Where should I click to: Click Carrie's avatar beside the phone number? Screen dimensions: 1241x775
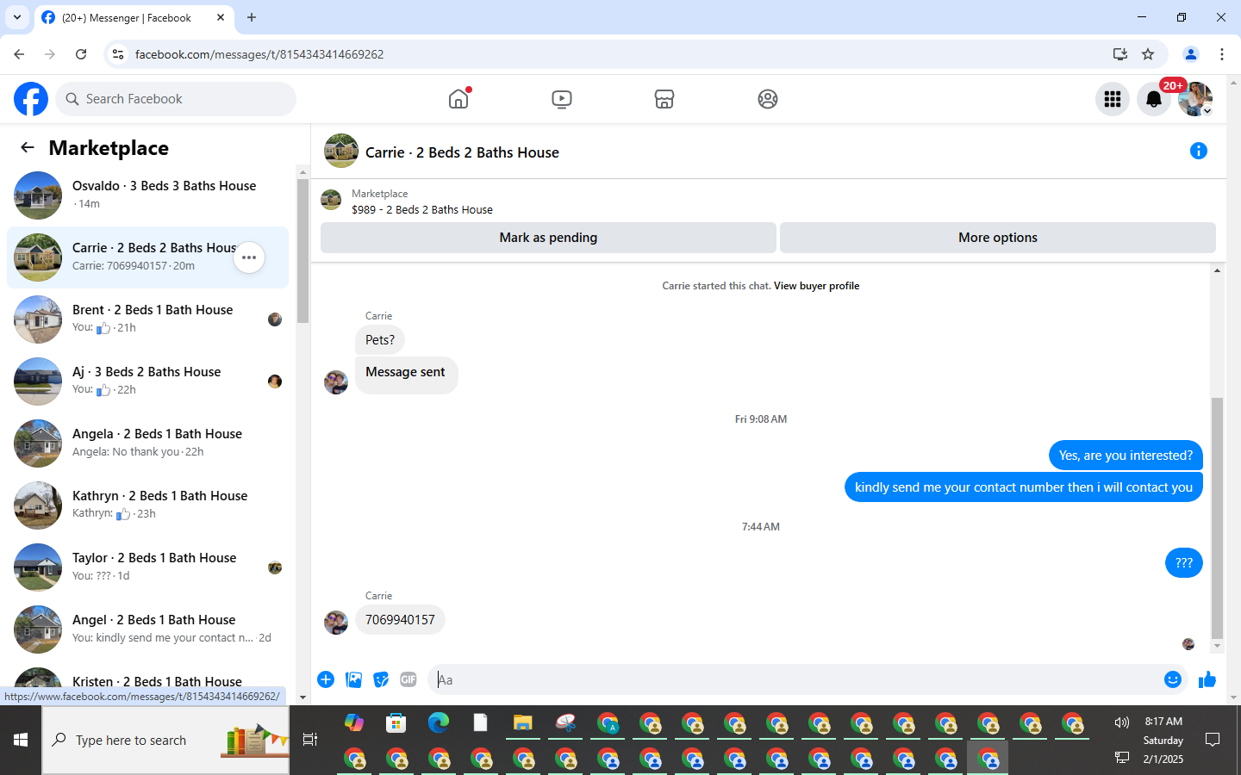point(336,622)
